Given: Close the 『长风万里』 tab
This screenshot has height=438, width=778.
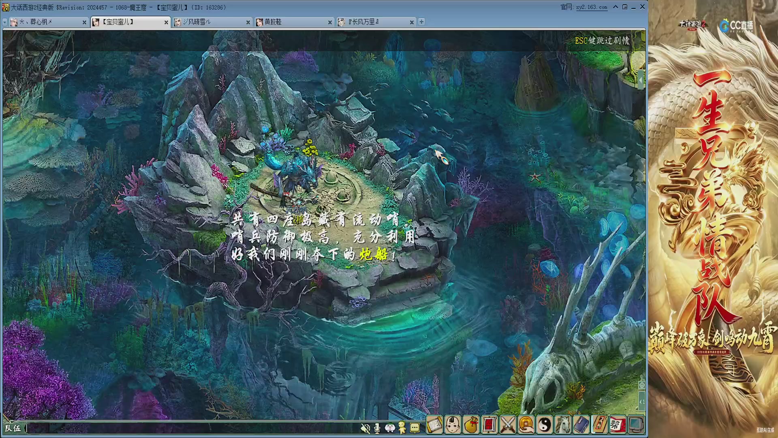Looking at the screenshot, I should click(x=412, y=22).
